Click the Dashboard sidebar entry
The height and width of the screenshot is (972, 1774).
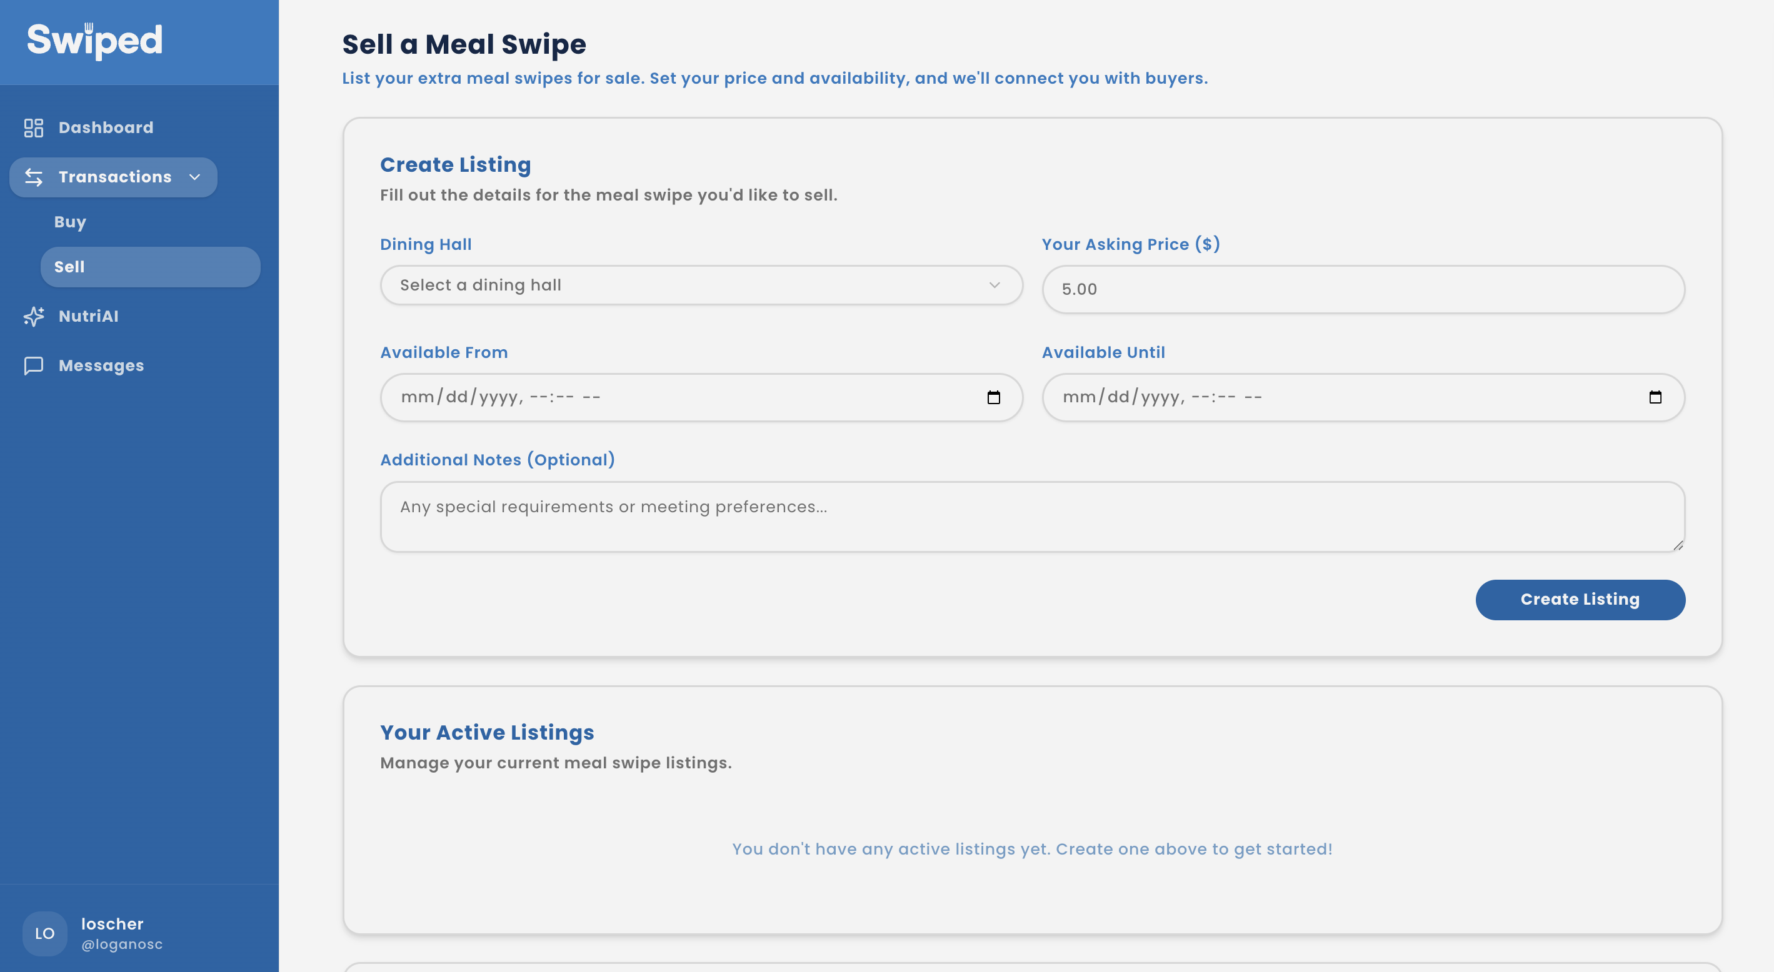(106, 127)
